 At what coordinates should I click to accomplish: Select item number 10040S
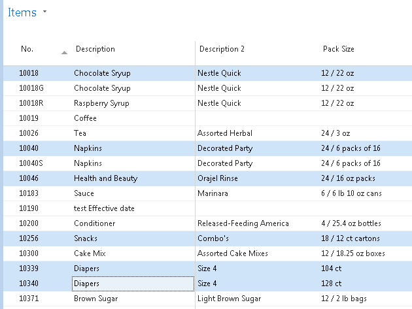click(x=31, y=163)
